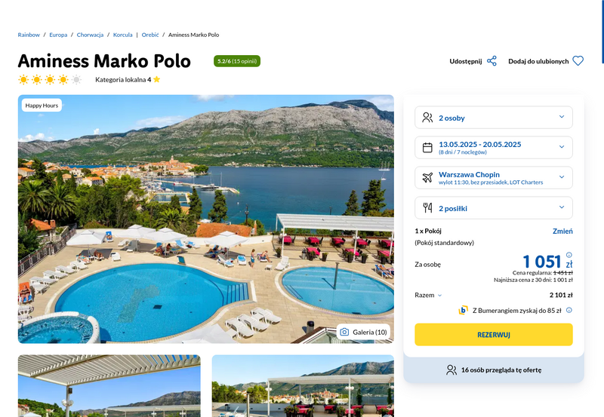The width and height of the screenshot is (604, 417).
Task: Click the info icon beside the 1 051 zł price
Action: pos(569,255)
